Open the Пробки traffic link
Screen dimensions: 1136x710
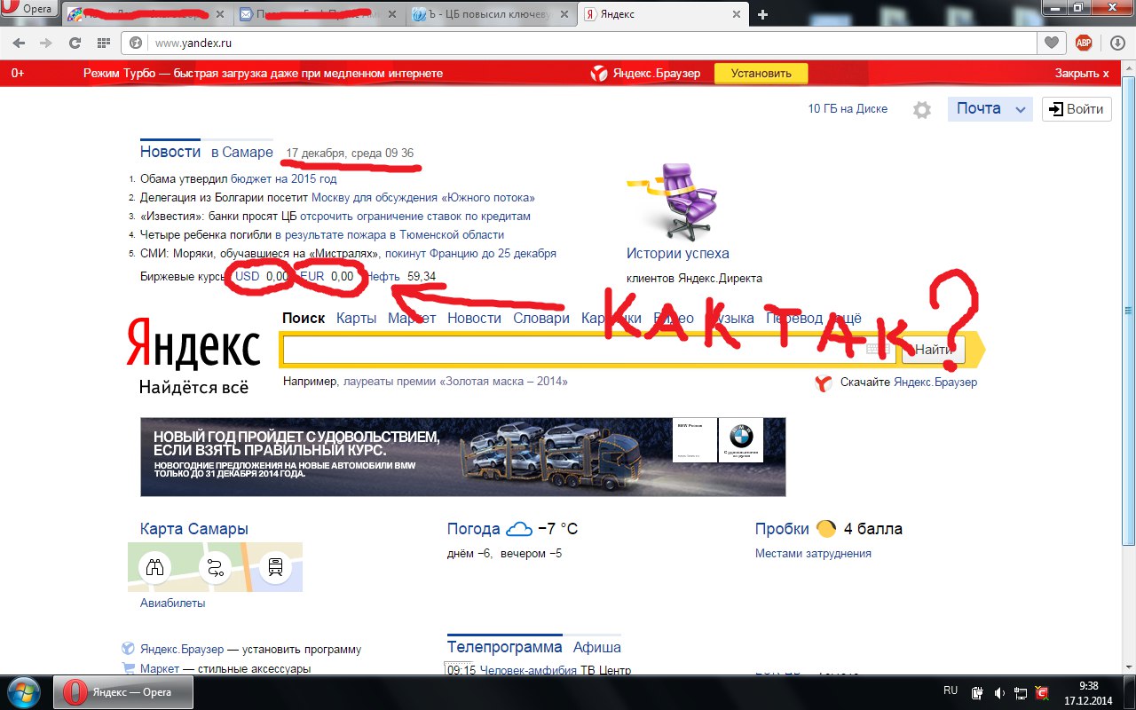pyautogui.click(x=782, y=529)
